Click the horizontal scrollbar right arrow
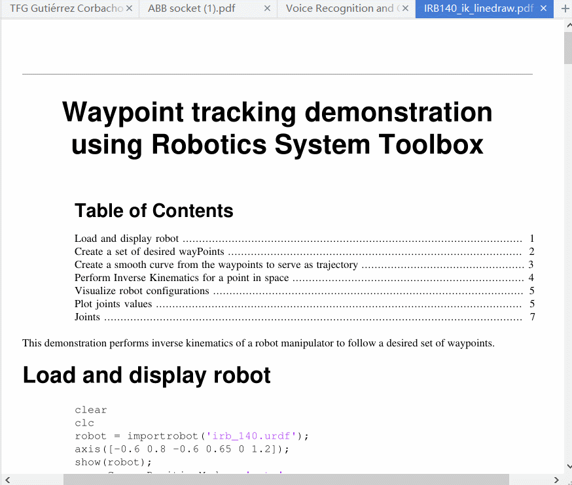The height and width of the screenshot is (485, 572). click(556, 480)
